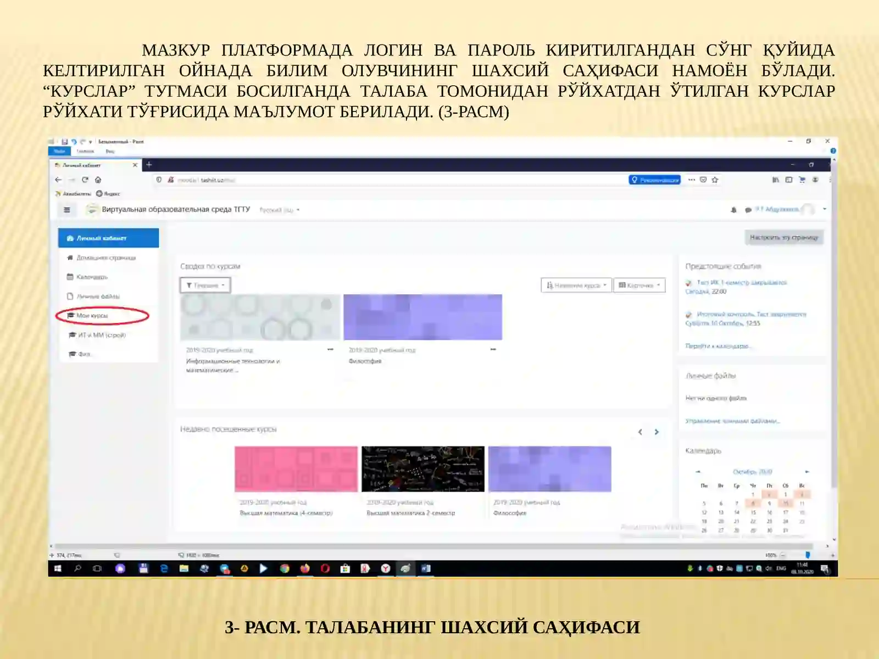Click the checkmark icon beside Тест ИК event
Viewport: 879px width, 659px height.
[688, 284]
